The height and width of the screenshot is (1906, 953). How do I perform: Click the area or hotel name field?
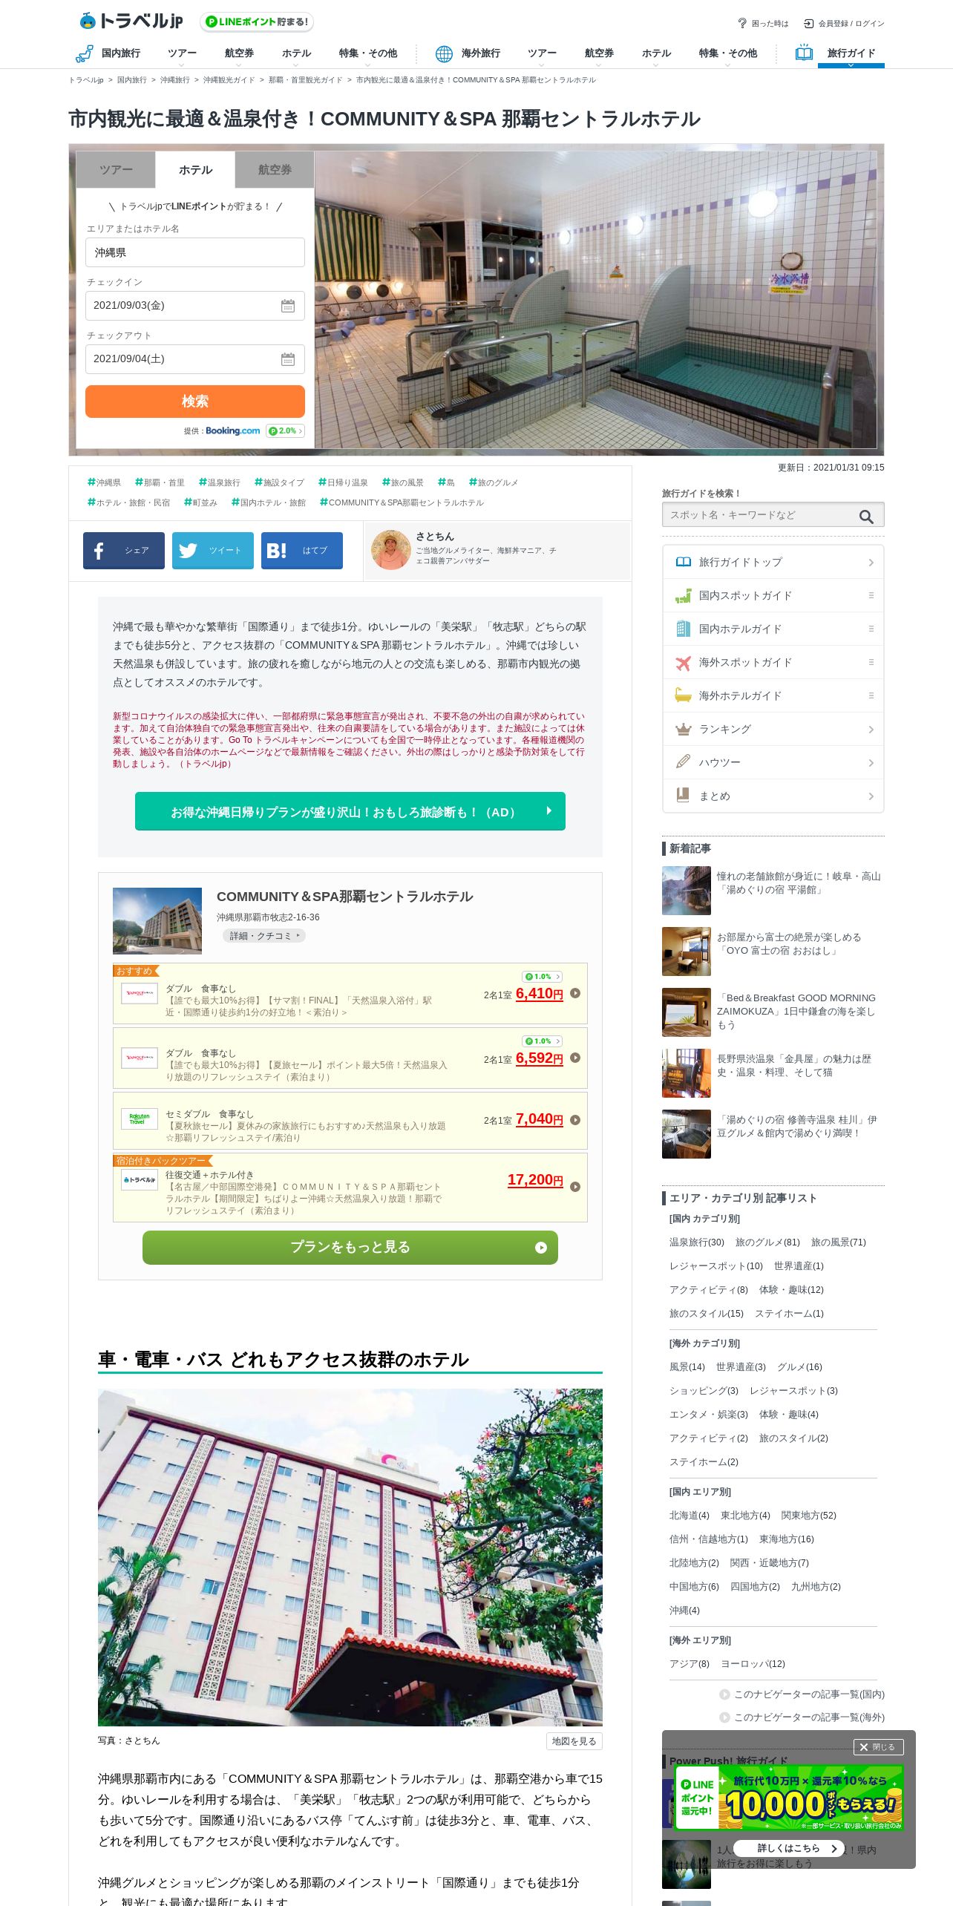[x=195, y=252]
